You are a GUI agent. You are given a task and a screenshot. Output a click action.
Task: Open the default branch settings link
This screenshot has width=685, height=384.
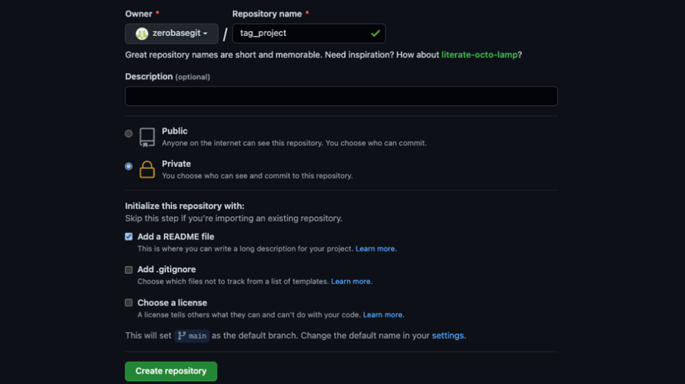[448, 336]
